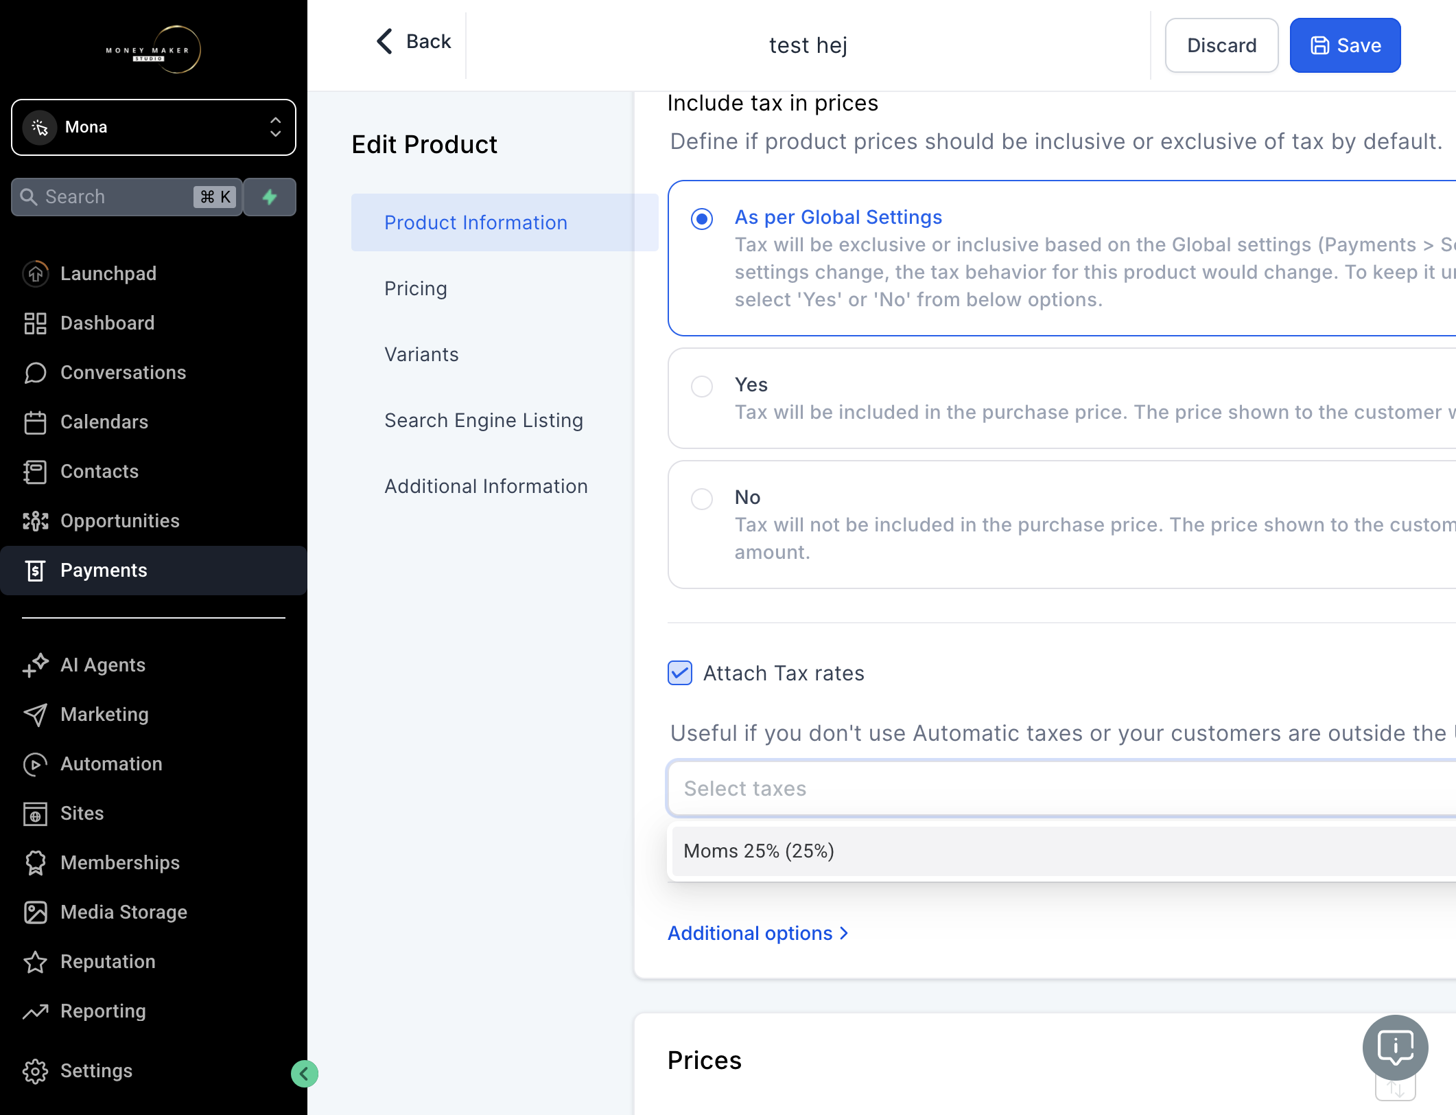Go Back to previous page
Viewport: 1456px width, 1115px height.
click(x=414, y=41)
